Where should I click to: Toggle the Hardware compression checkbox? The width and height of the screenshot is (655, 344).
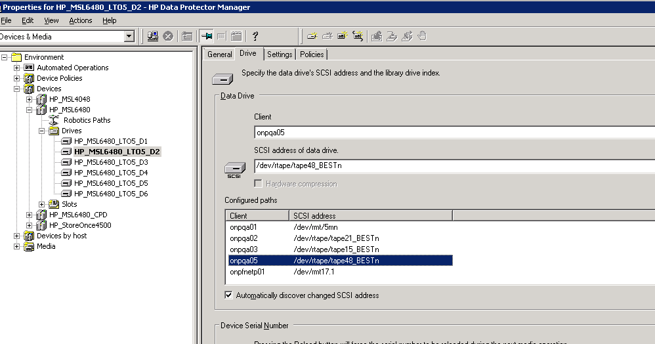tap(258, 184)
